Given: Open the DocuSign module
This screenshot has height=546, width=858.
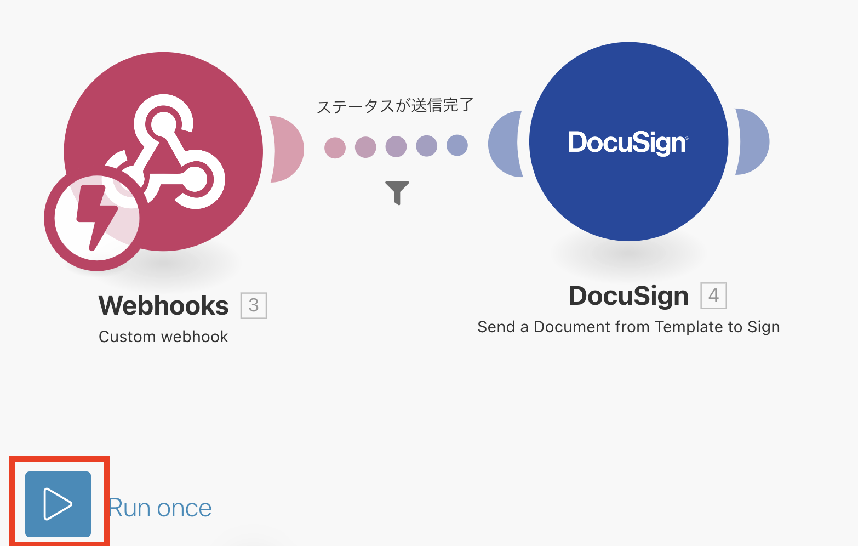Looking at the screenshot, I should (x=628, y=141).
